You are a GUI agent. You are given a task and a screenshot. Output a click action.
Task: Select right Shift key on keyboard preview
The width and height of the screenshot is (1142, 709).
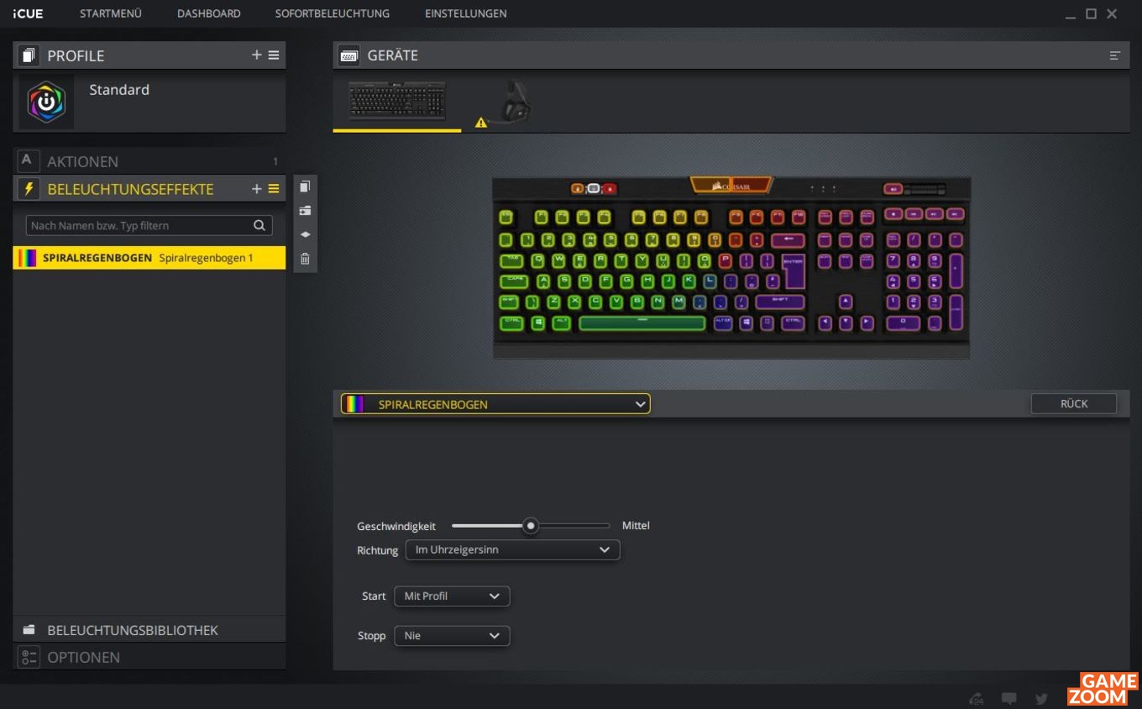click(780, 302)
